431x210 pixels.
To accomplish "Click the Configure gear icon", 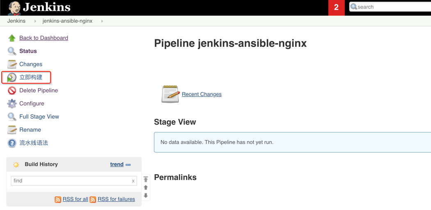I will (x=12, y=104).
